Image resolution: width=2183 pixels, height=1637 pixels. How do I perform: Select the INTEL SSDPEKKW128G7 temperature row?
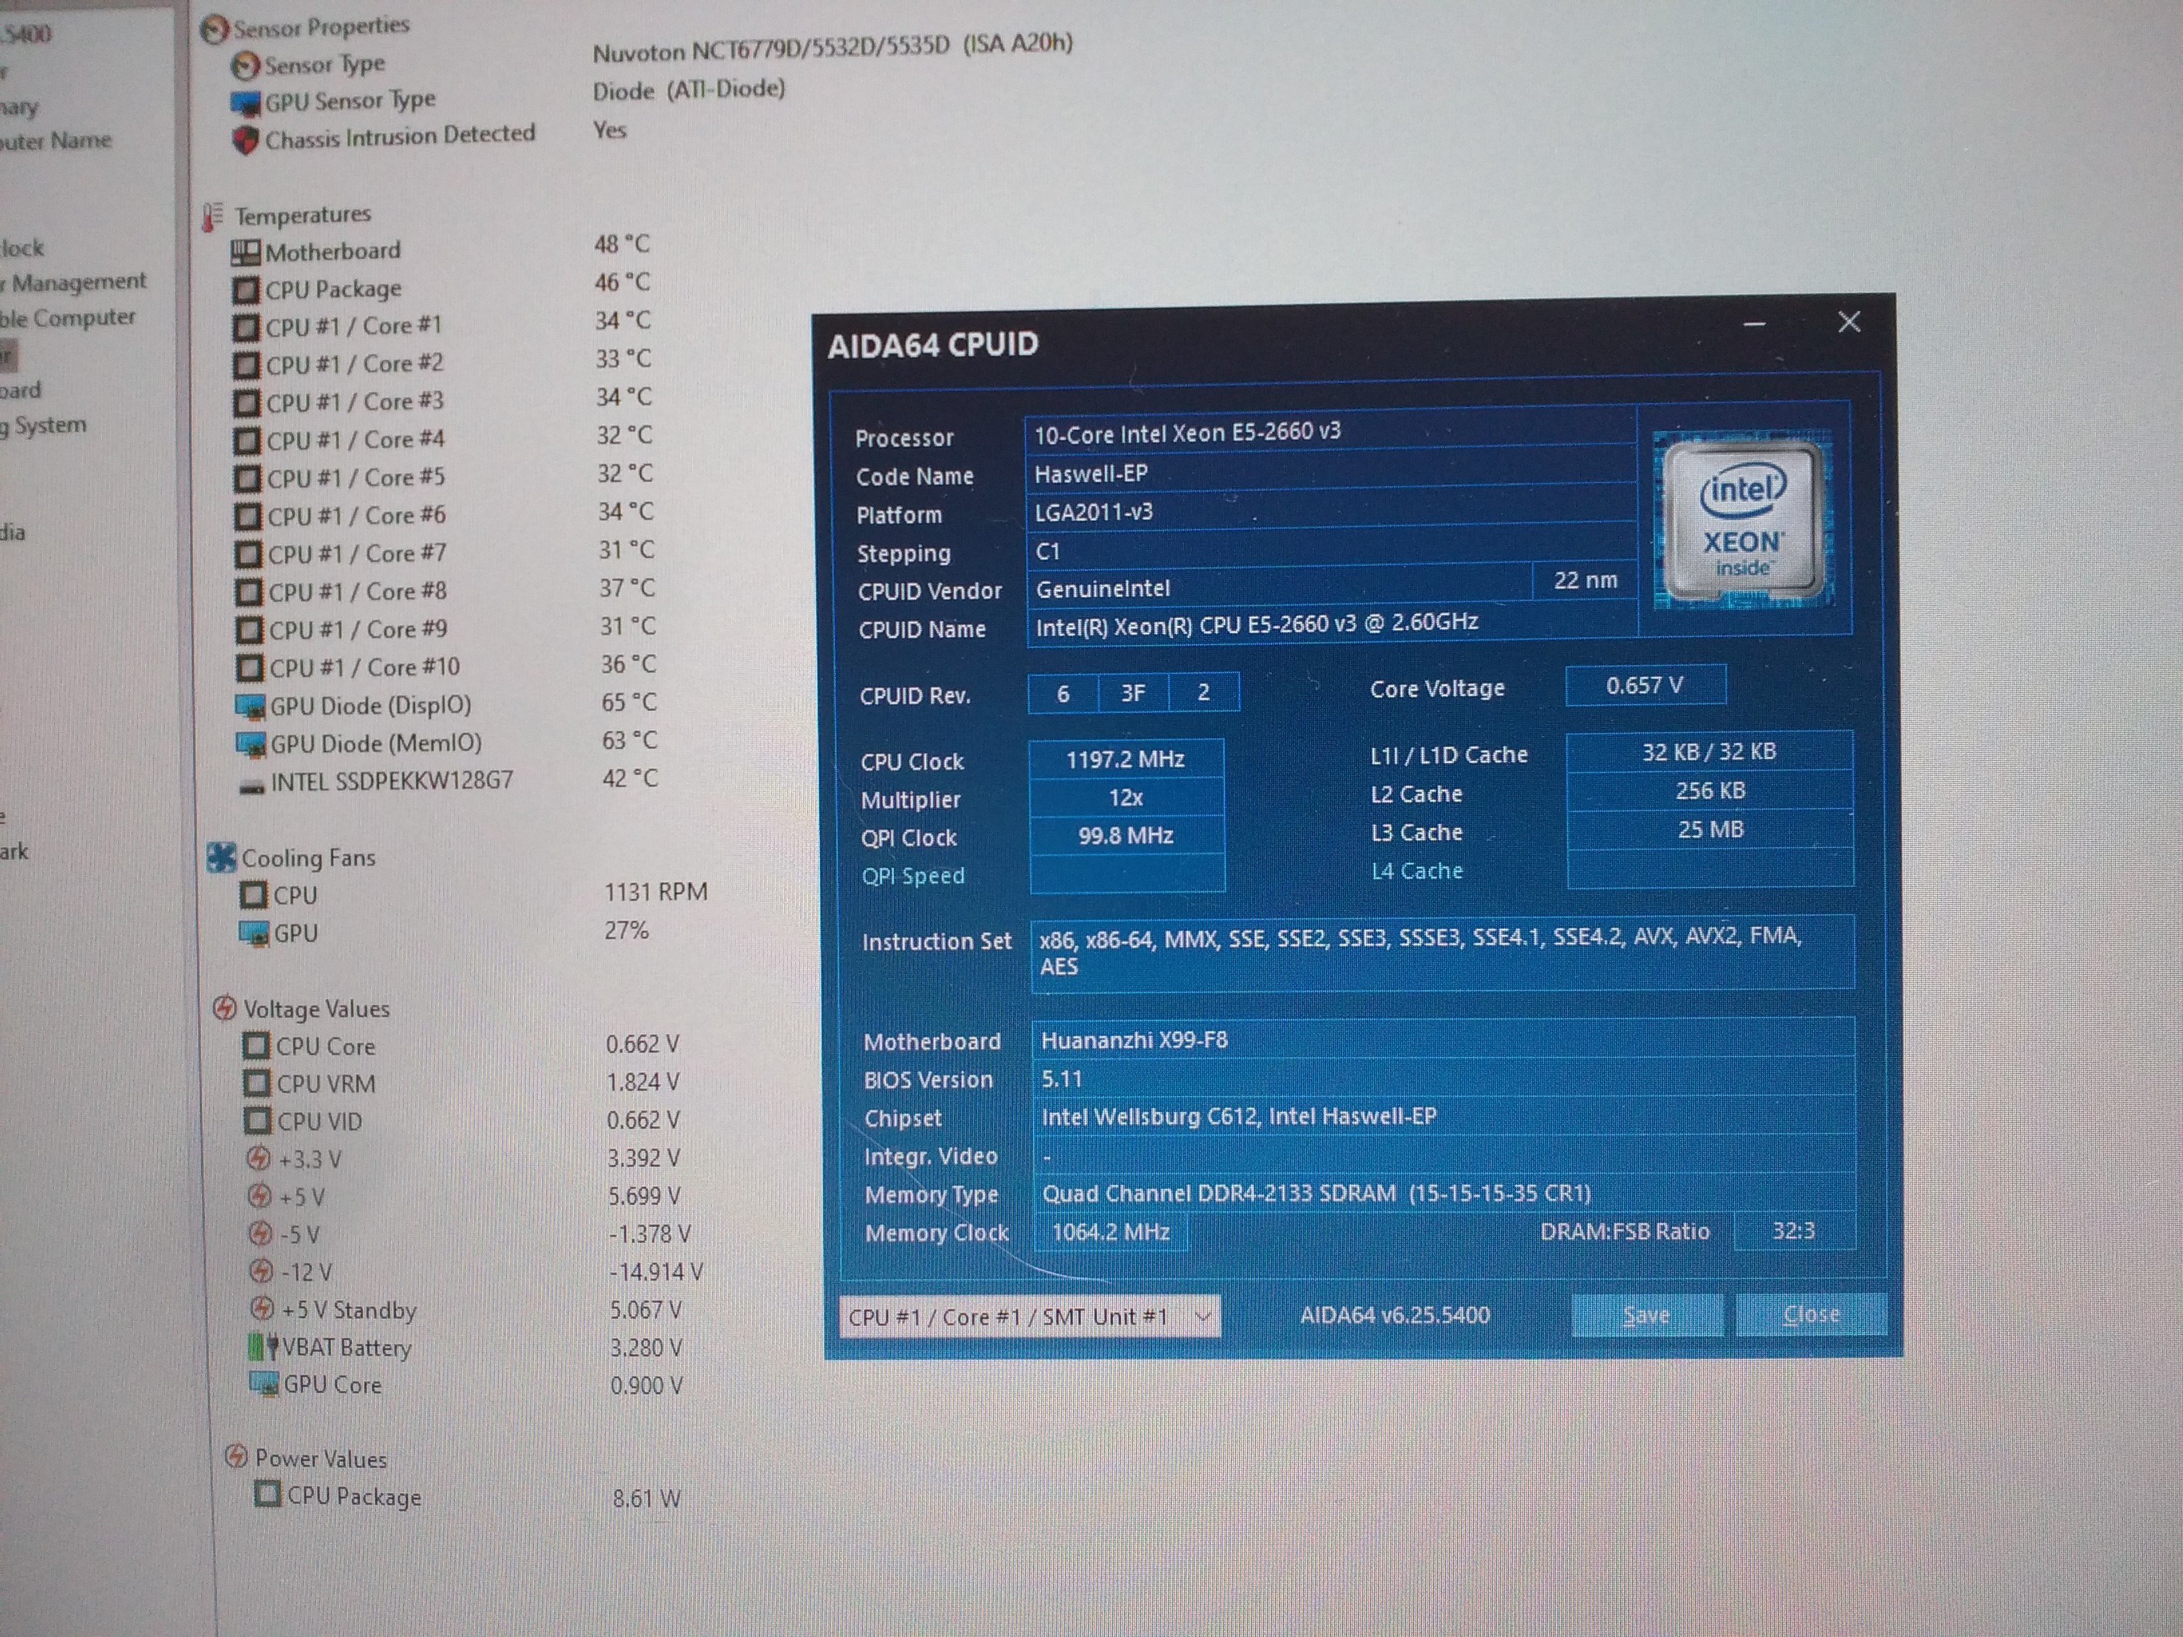391,782
